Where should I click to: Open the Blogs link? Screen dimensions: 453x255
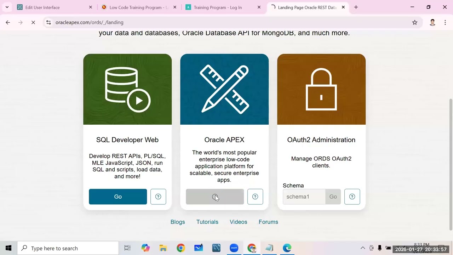[x=178, y=222]
